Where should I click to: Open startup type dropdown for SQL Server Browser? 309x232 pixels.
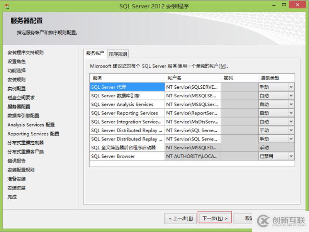point(291,156)
